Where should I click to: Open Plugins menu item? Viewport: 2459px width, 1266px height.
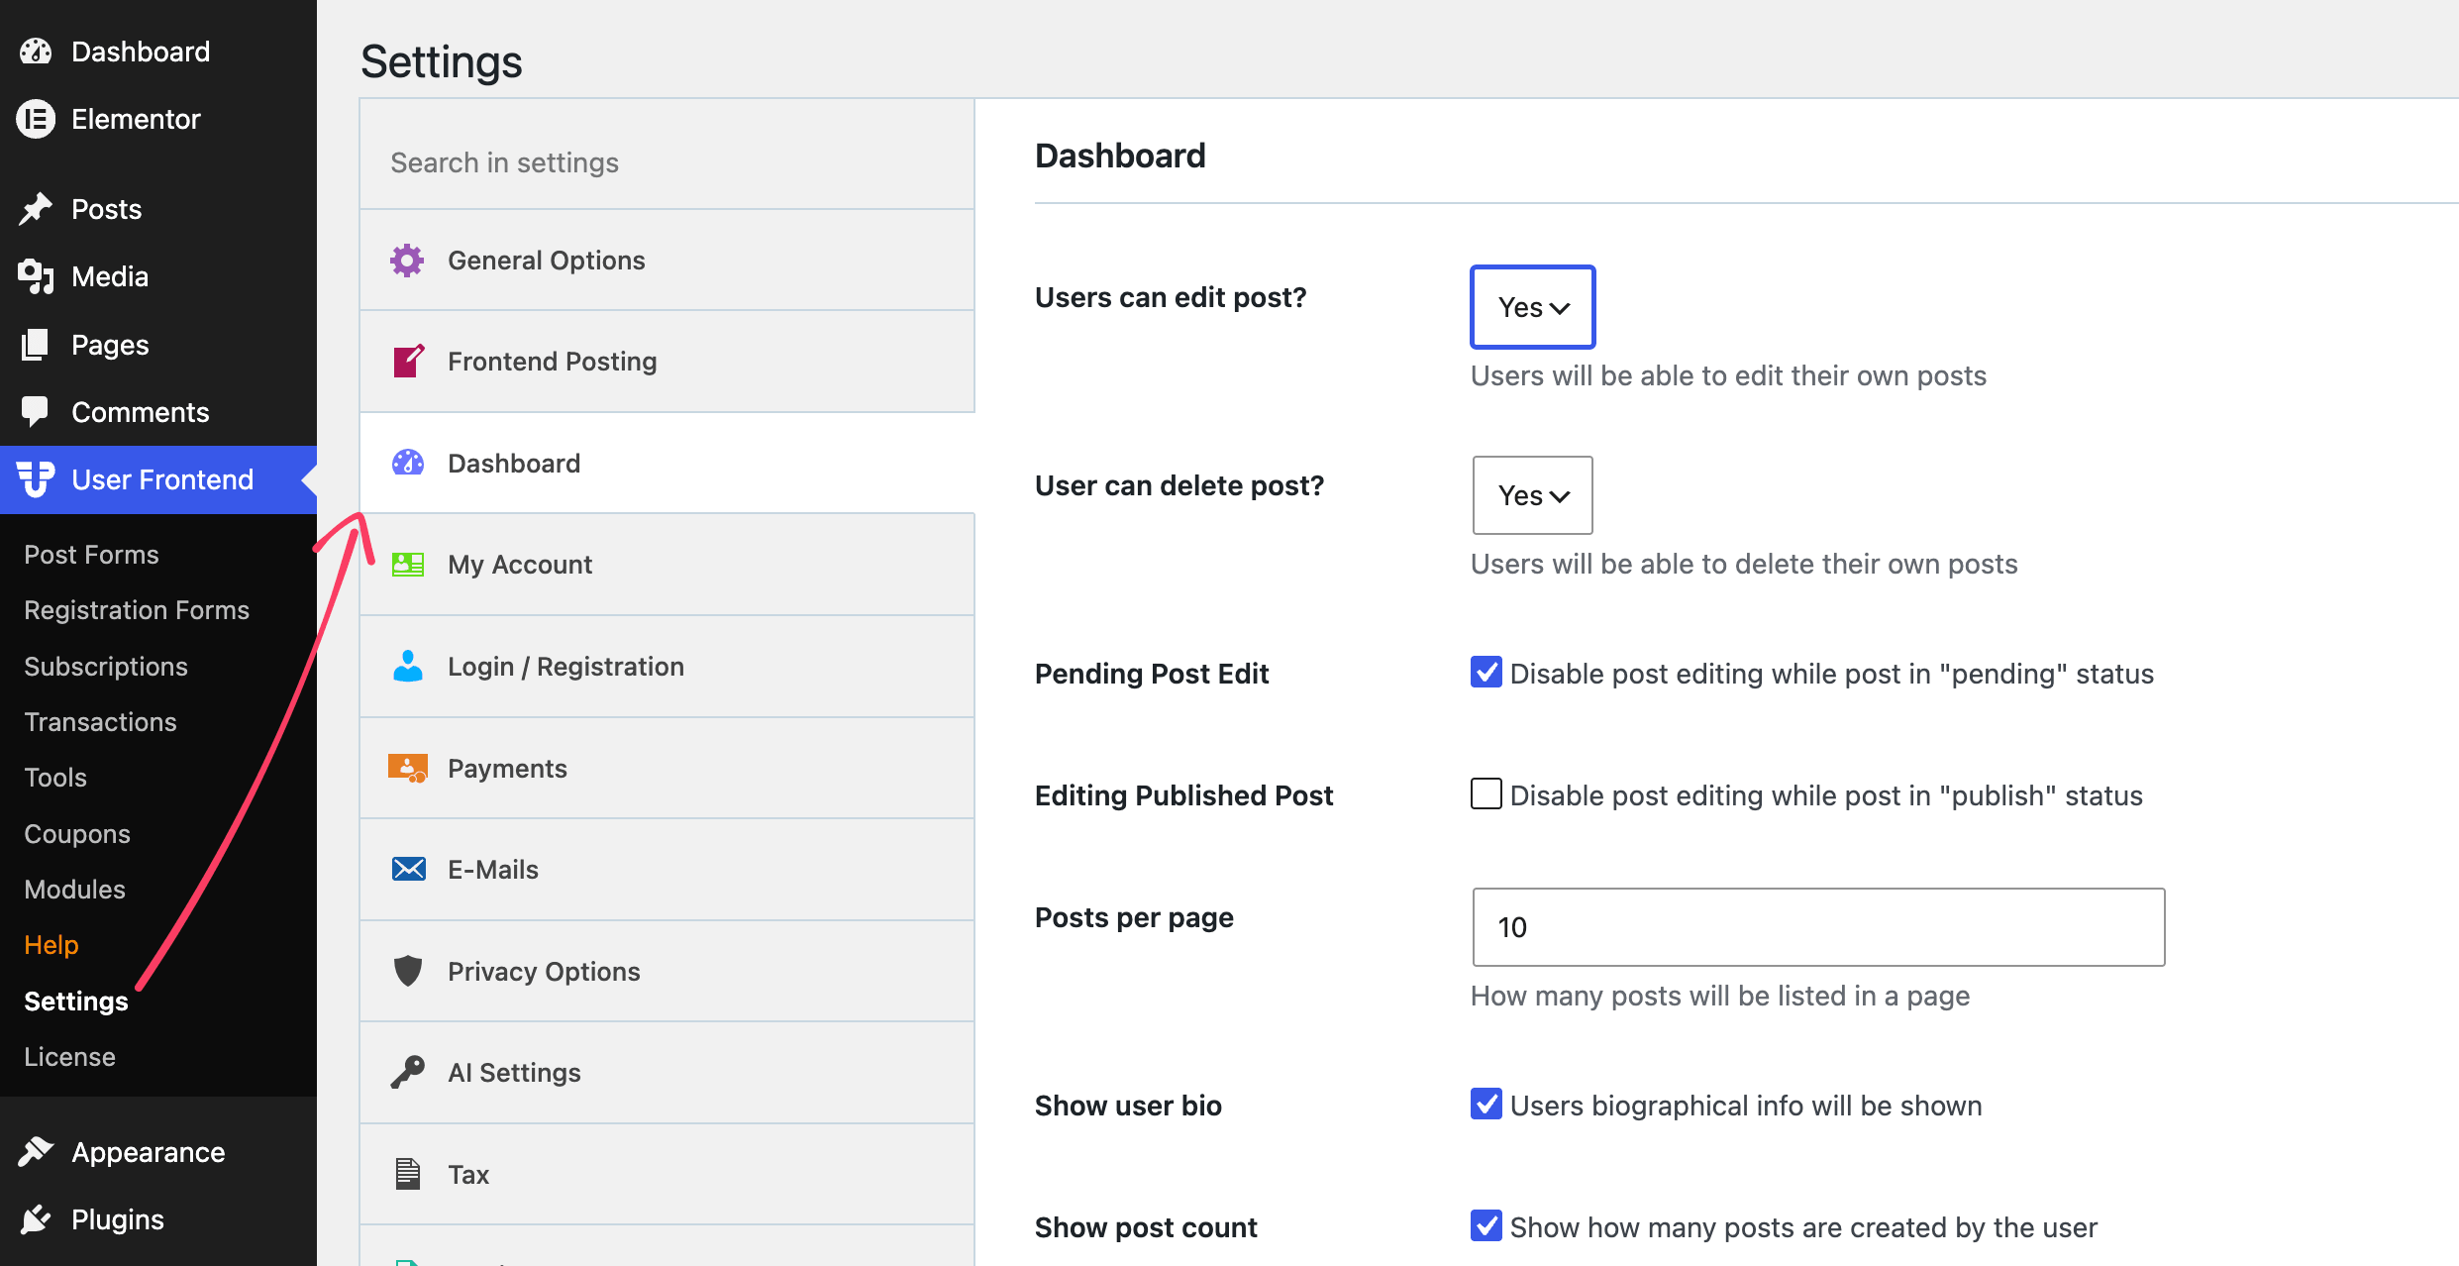pos(158,1219)
